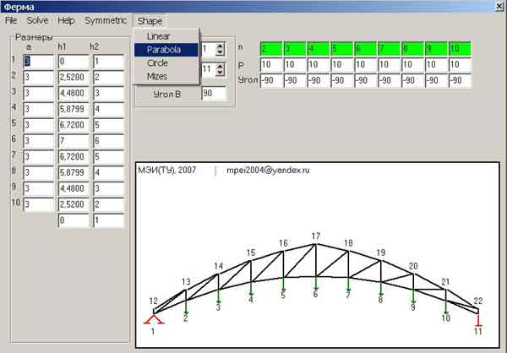Select green node cell n = 2
The height and width of the screenshot is (353, 507).
pyautogui.click(x=271, y=48)
